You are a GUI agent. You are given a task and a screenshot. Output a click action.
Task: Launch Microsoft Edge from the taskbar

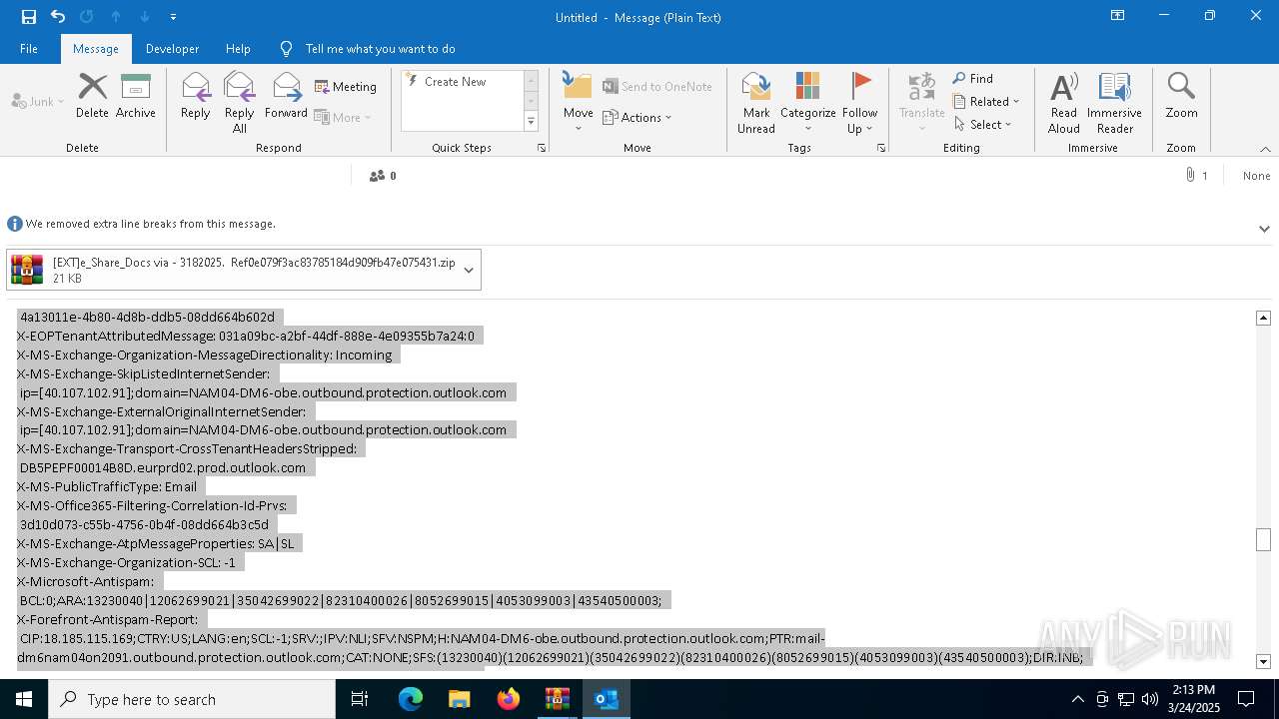point(411,699)
